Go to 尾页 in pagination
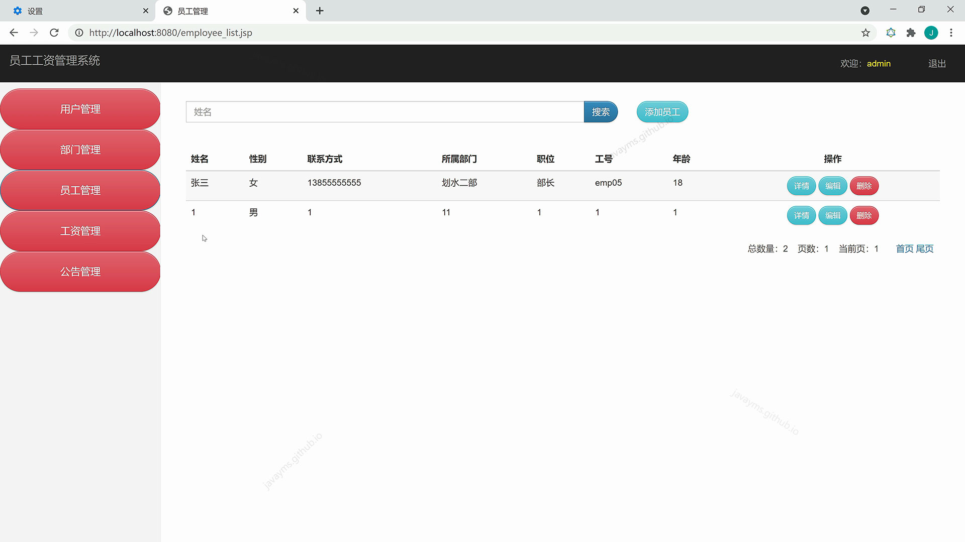The height and width of the screenshot is (542, 965). [x=924, y=248]
